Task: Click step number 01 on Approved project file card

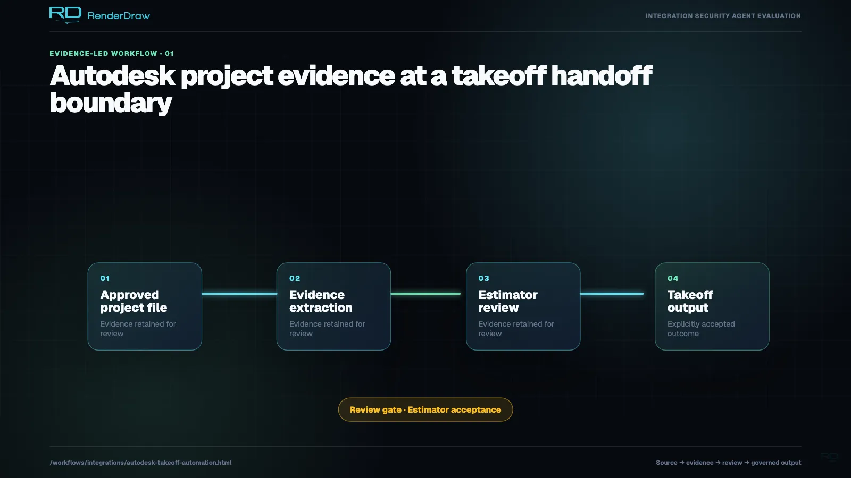Action: coord(105,278)
